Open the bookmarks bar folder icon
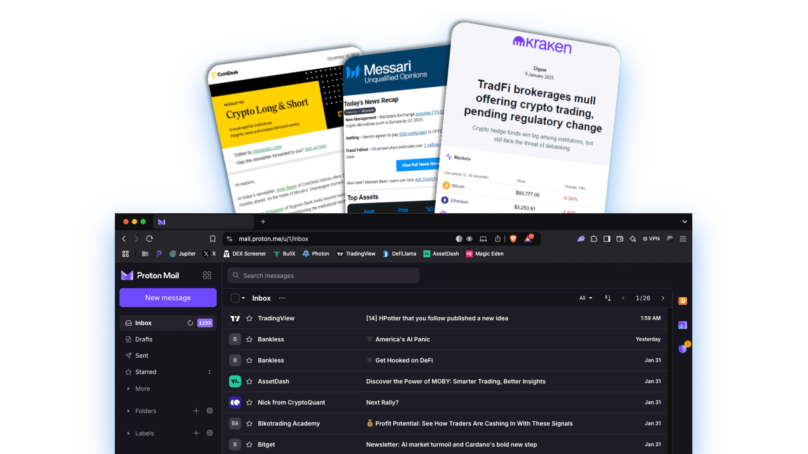The width and height of the screenshot is (808, 454). [x=145, y=254]
